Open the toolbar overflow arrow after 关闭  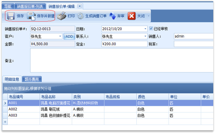point(148,16)
